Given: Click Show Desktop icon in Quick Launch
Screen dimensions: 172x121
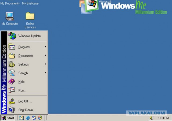Looking at the screenshot, I should point(21,118).
